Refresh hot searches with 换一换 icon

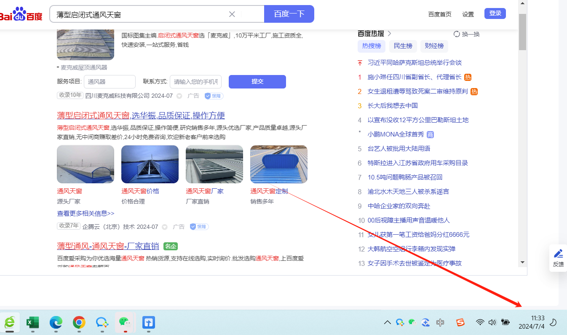(457, 34)
